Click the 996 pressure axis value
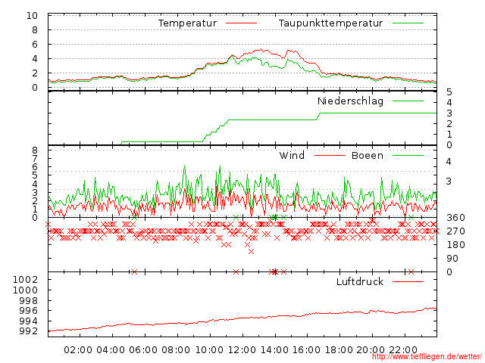The width and height of the screenshot is (485, 363). (x=29, y=311)
